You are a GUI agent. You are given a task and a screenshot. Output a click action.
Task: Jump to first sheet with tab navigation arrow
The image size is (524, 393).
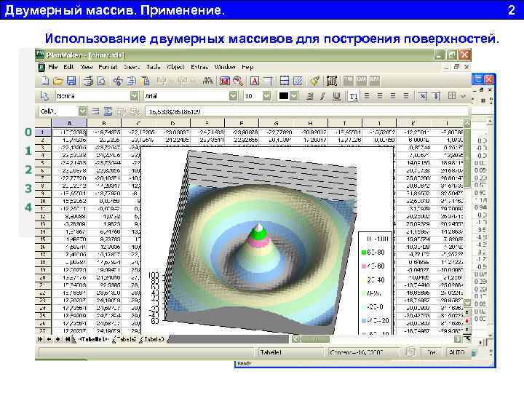[x=40, y=339]
